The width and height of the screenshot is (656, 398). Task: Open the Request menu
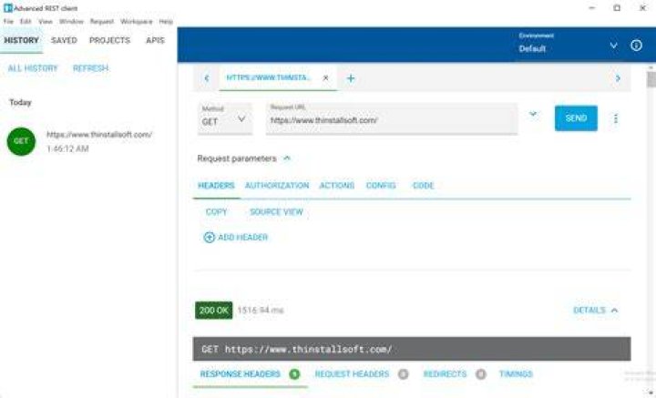coord(102,21)
